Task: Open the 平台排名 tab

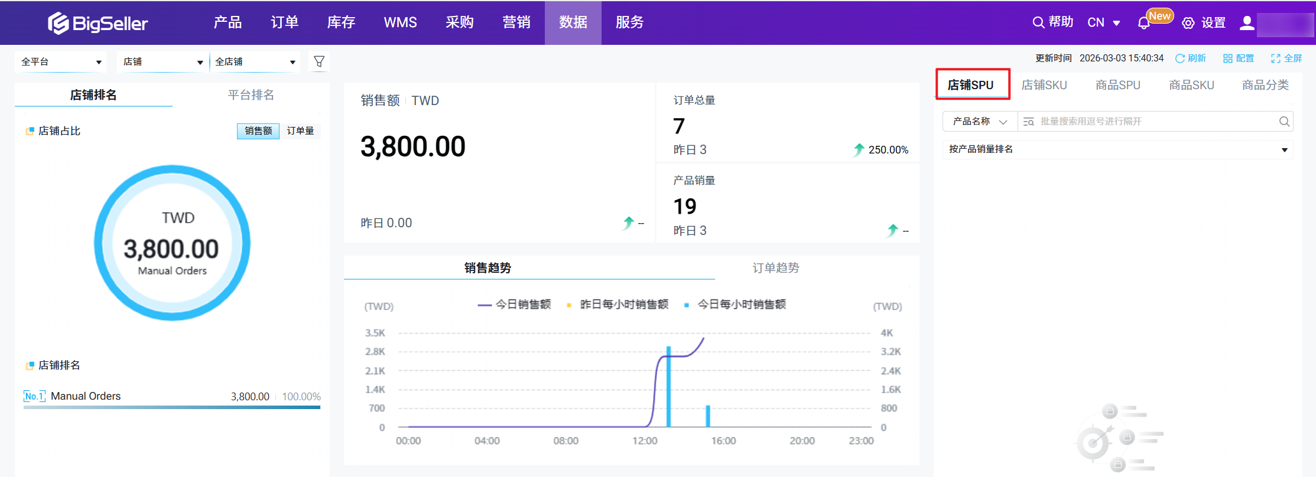Action: click(251, 95)
